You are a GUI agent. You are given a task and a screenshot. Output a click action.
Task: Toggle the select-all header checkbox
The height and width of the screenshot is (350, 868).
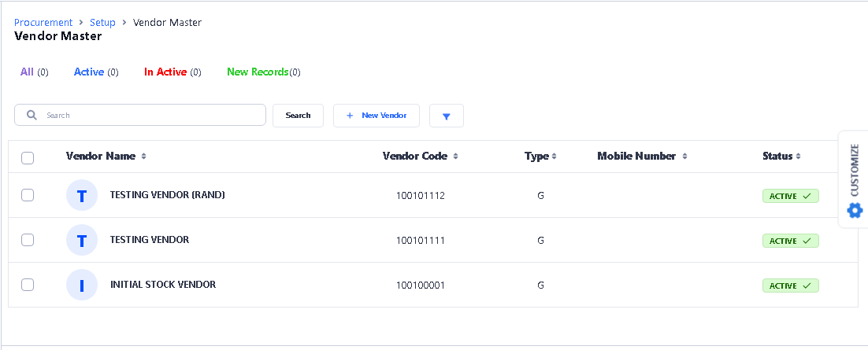[28, 157]
